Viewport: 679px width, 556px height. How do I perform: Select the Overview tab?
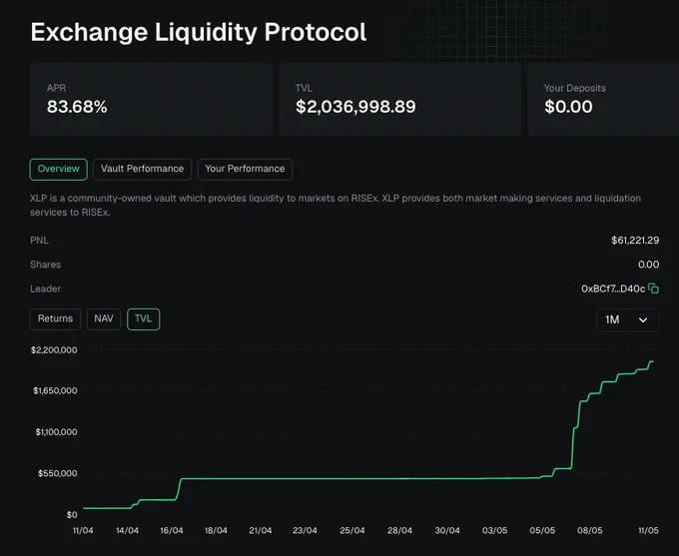coord(59,169)
